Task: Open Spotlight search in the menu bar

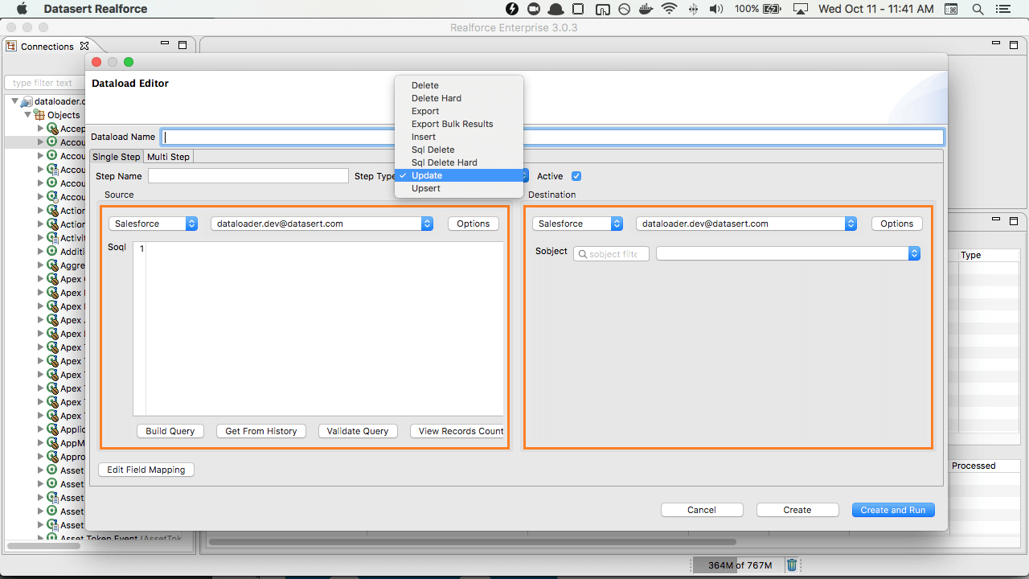Action: coord(978,9)
